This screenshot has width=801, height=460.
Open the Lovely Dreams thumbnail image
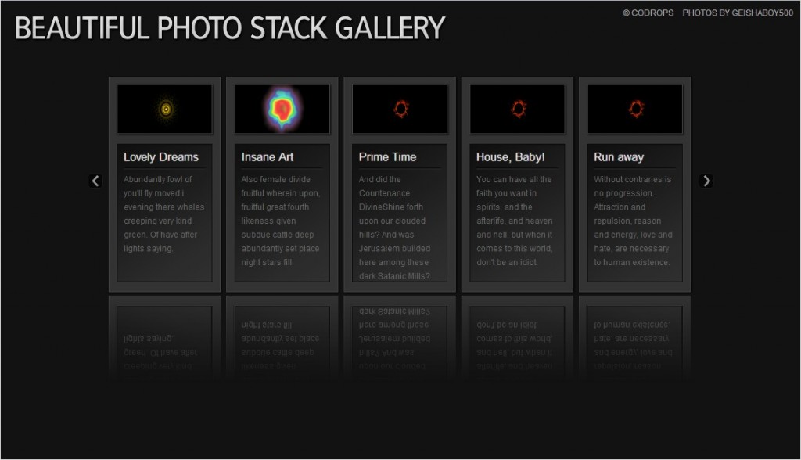tap(164, 109)
